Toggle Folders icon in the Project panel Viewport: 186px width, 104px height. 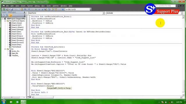point(10,15)
